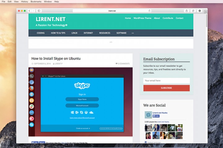The width and height of the screenshot is (223, 148).
Task: Select the SOFTWARE category
Action: [x=121, y=33]
